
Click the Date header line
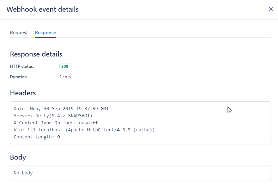(x=61, y=109)
